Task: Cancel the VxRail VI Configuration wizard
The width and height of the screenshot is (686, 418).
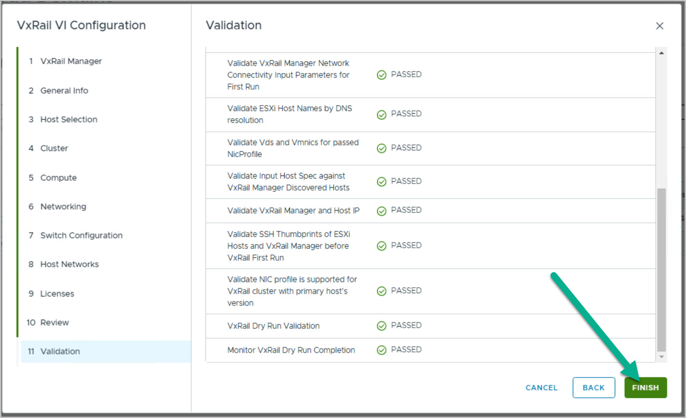Action: tap(541, 387)
